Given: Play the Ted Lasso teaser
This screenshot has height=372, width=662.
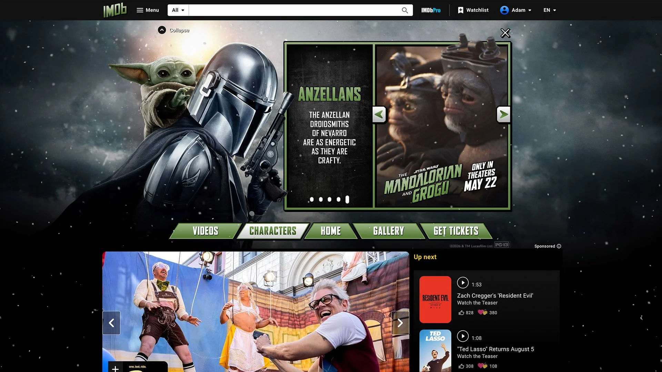Looking at the screenshot, I should point(463,336).
